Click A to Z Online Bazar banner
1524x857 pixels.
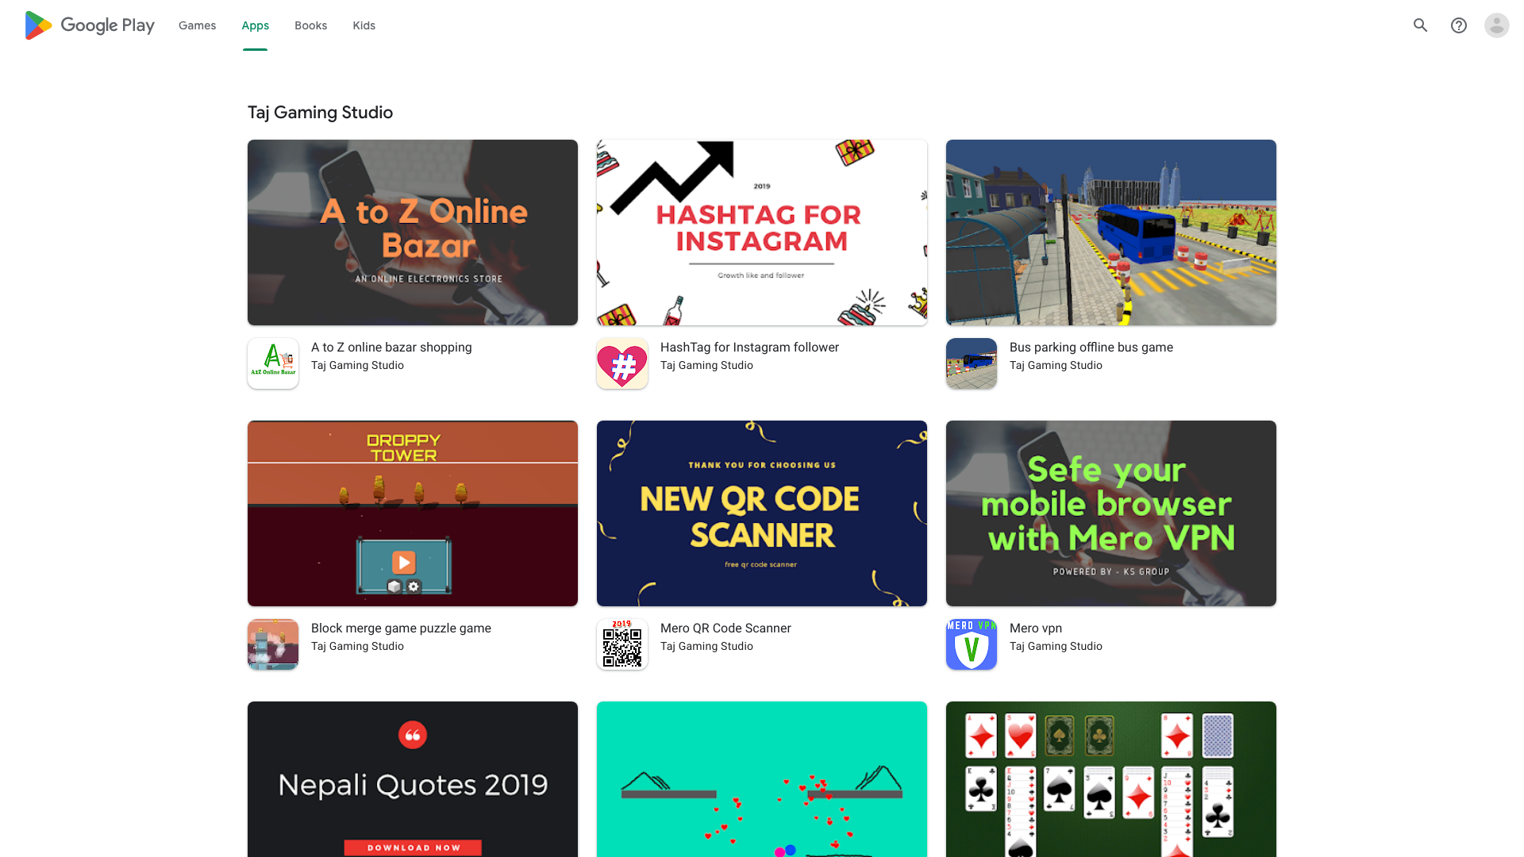click(x=413, y=233)
